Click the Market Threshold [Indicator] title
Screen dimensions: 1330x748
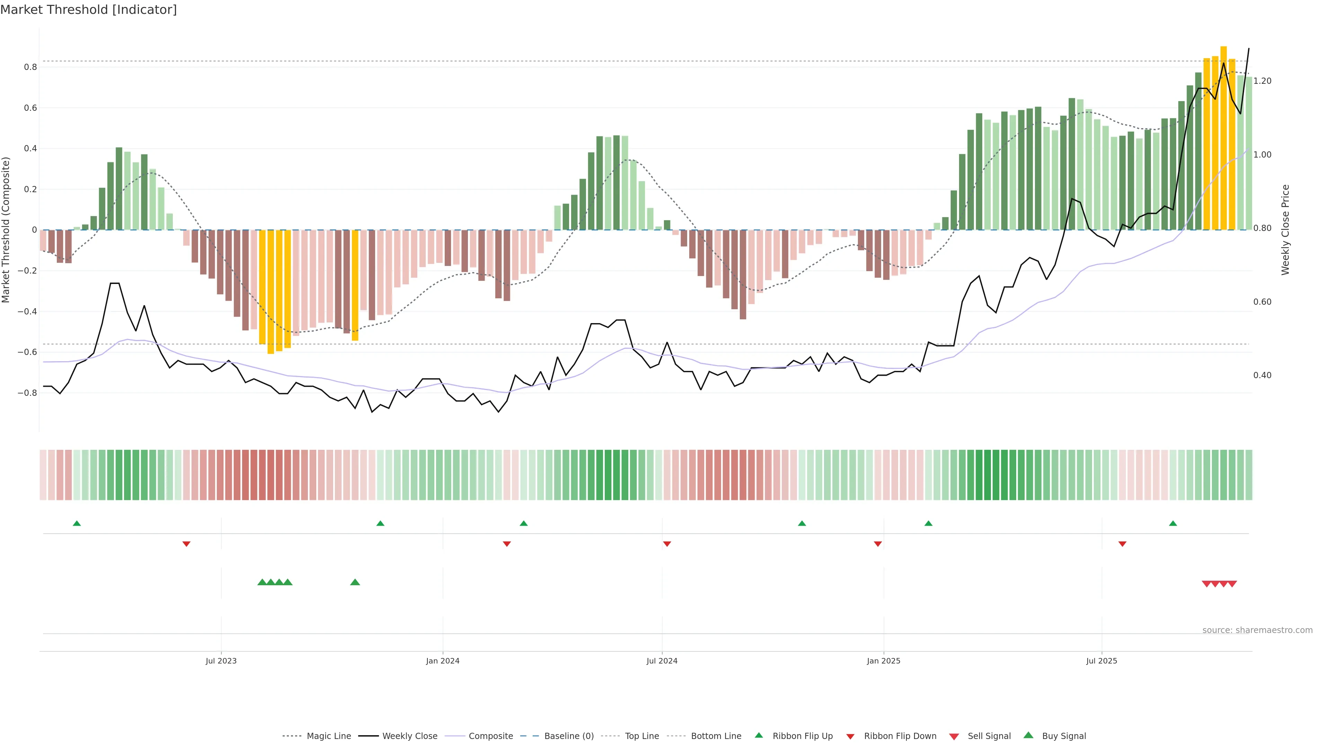pos(88,10)
